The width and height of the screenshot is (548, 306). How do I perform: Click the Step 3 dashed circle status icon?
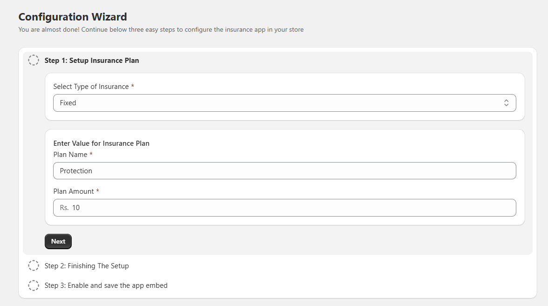[34, 286]
